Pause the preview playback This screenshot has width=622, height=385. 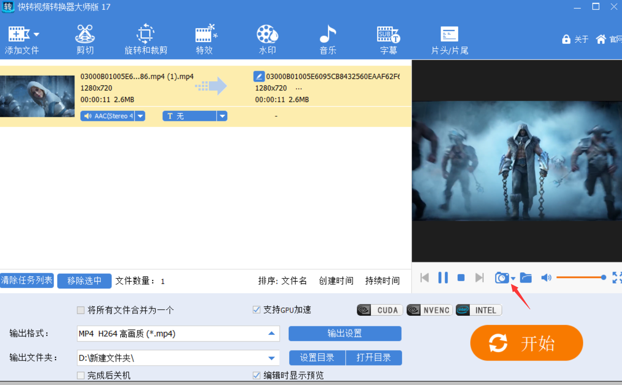point(443,277)
